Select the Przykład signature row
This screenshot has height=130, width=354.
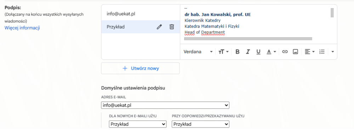point(141,27)
